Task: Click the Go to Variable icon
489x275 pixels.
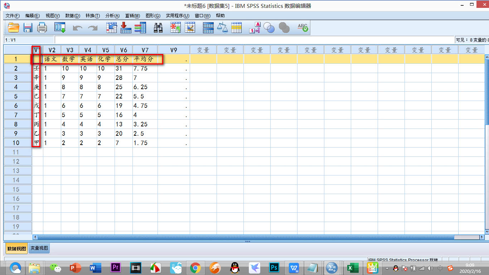Action: pyautogui.click(x=126, y=28)
